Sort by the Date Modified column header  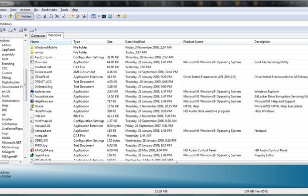pyautogui.click(x=153, y=42)
